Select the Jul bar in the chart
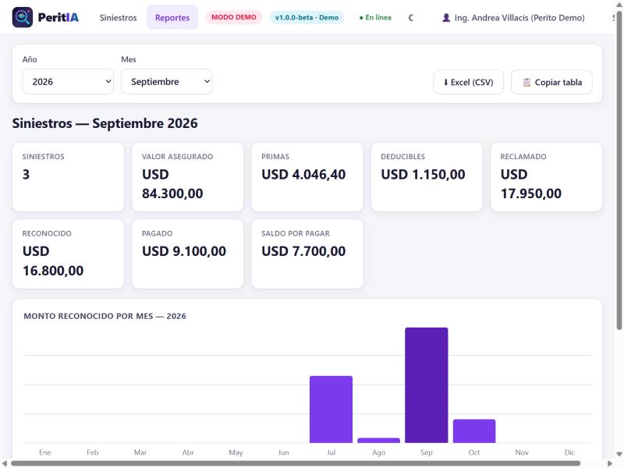Screen dimensions: 624x468 (x=331, y=409)
